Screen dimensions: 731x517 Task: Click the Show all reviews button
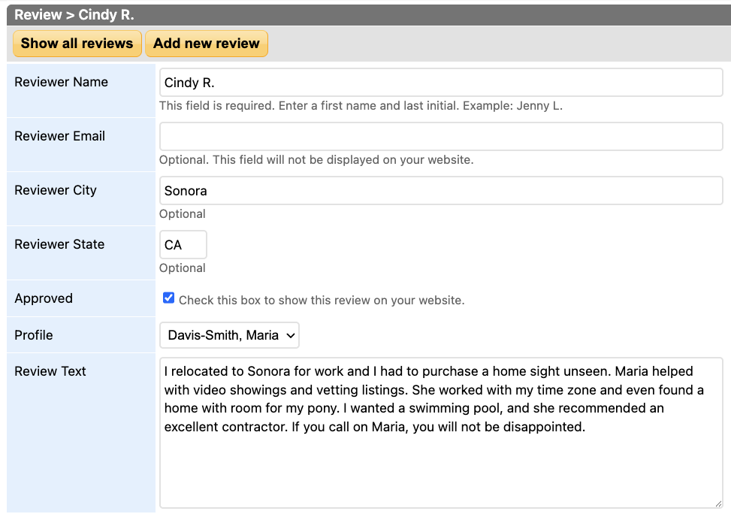[77, 44]
